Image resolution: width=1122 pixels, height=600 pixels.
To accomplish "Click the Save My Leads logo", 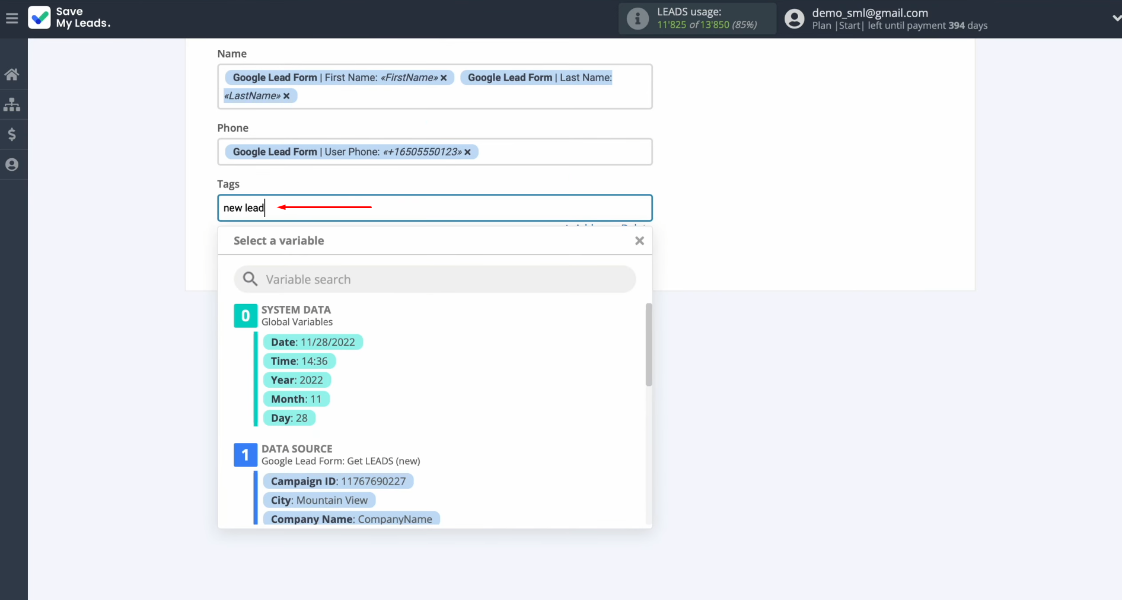I will coord(69,18).
